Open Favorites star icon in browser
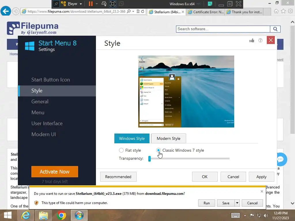 283,11
